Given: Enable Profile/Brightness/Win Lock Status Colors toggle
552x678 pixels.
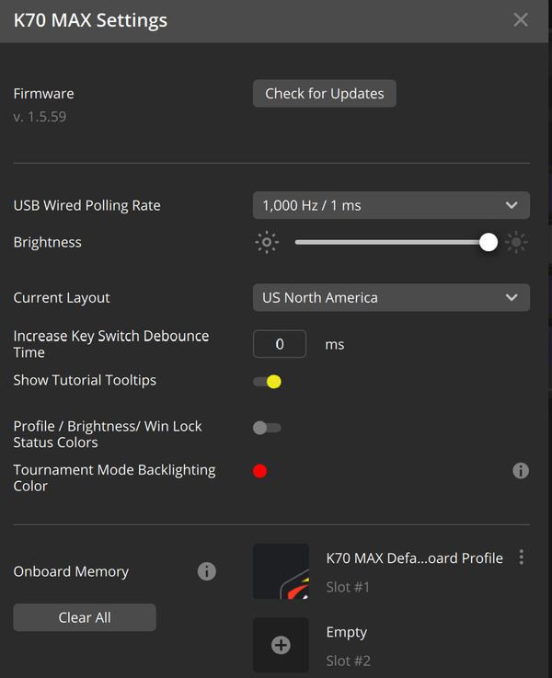Looking at the screenshot, I should [267, 428].
